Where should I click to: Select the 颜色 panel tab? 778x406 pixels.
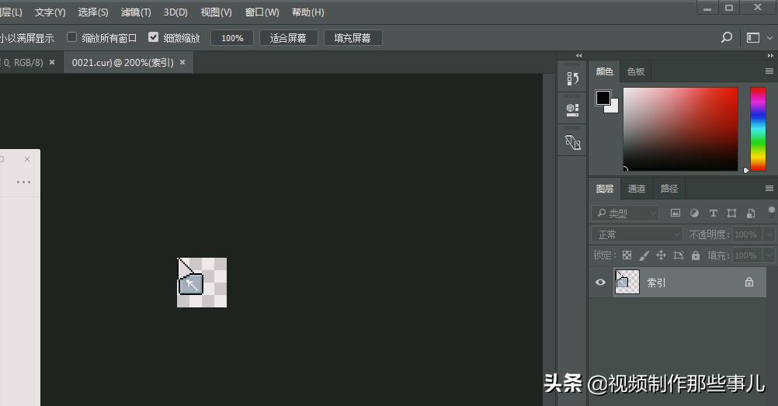(x=604, y=71)
